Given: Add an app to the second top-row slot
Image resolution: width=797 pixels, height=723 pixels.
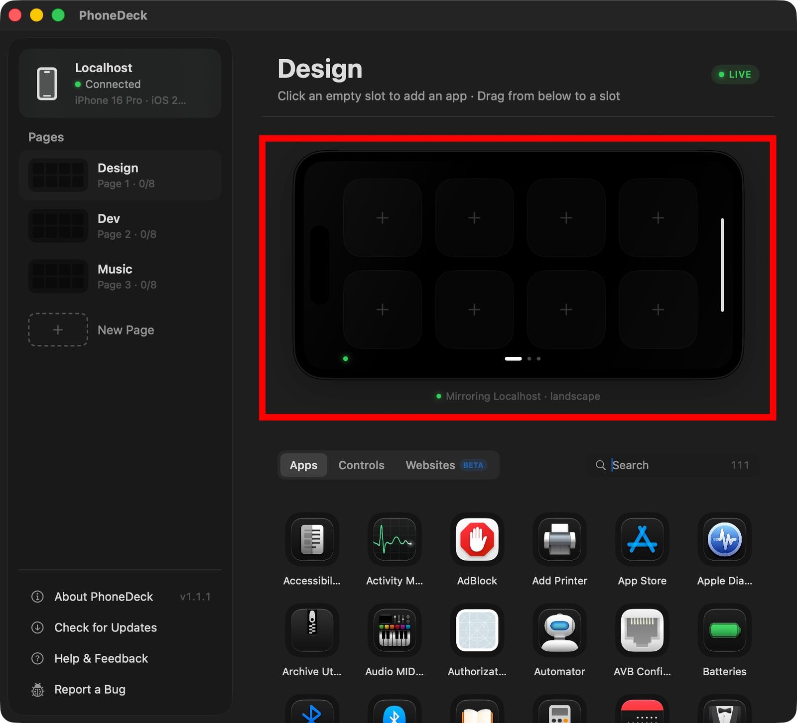Looking at the screenshot, I should pos(474,218).
